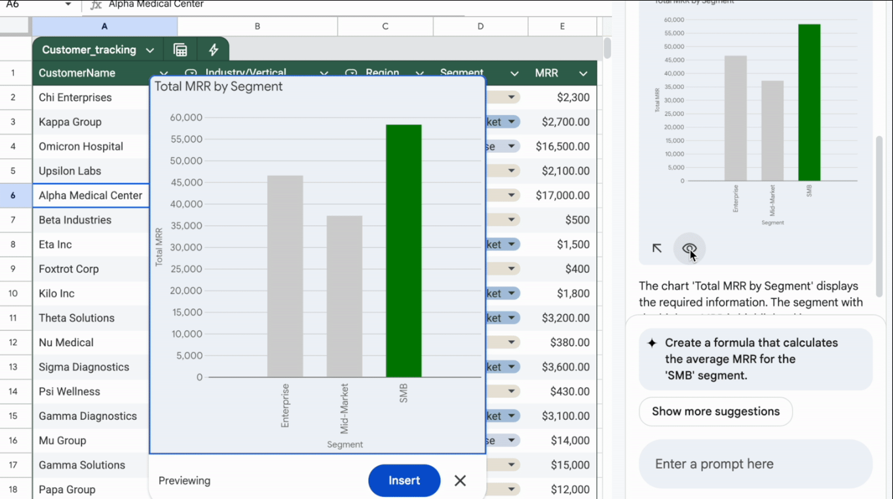The image size is (893, 499).
Task: Select the row 6 header
Action: click(13, 196)
